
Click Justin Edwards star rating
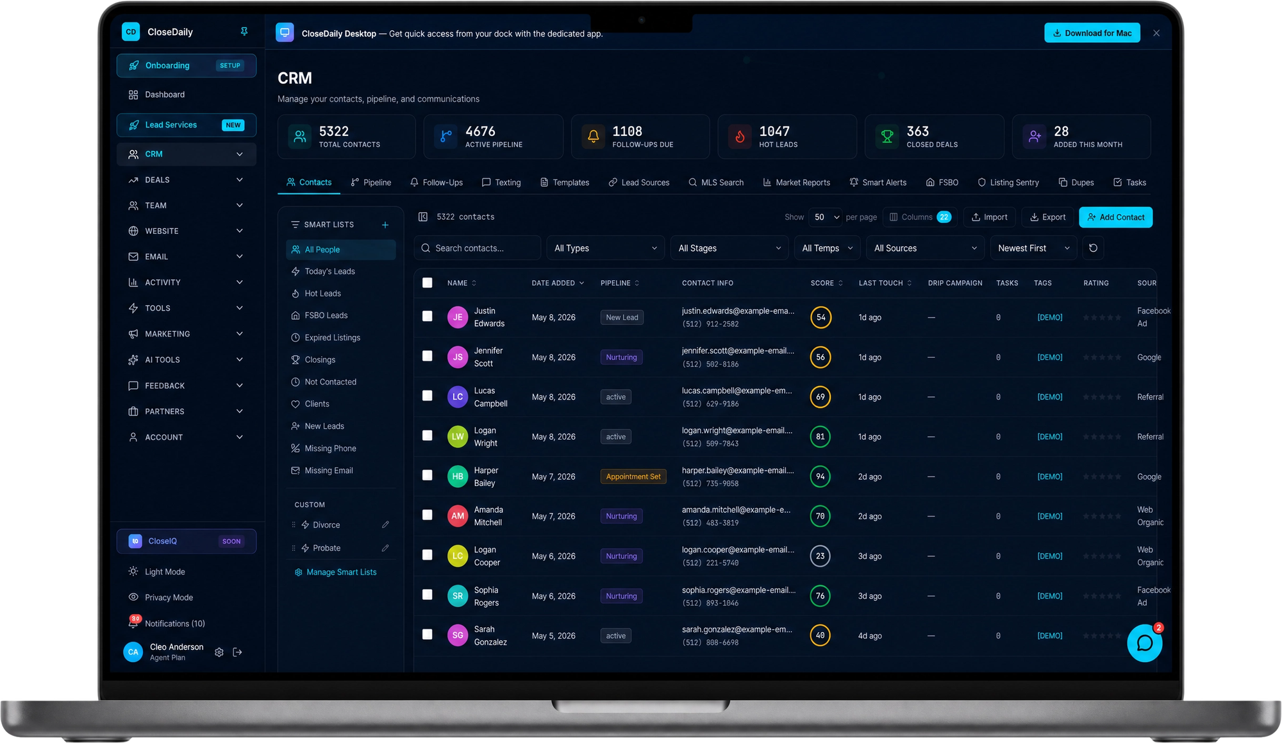click(1102, 317)
